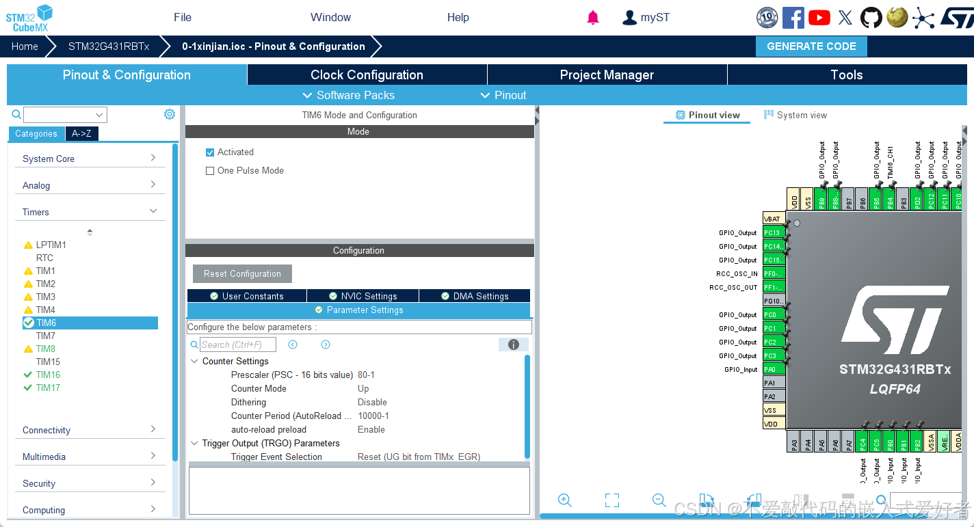Open the NVIC Settings tab
Screen dimensions: 974x527
tap(363, 296)
